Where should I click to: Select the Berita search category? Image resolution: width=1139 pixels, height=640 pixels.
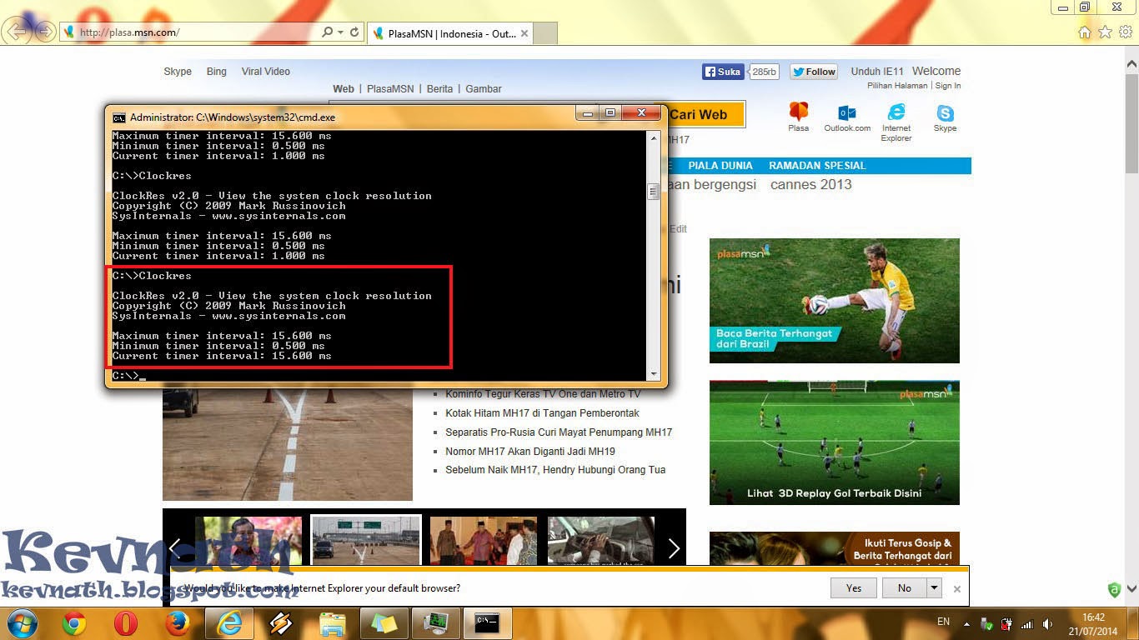click(x=439, y=89)
